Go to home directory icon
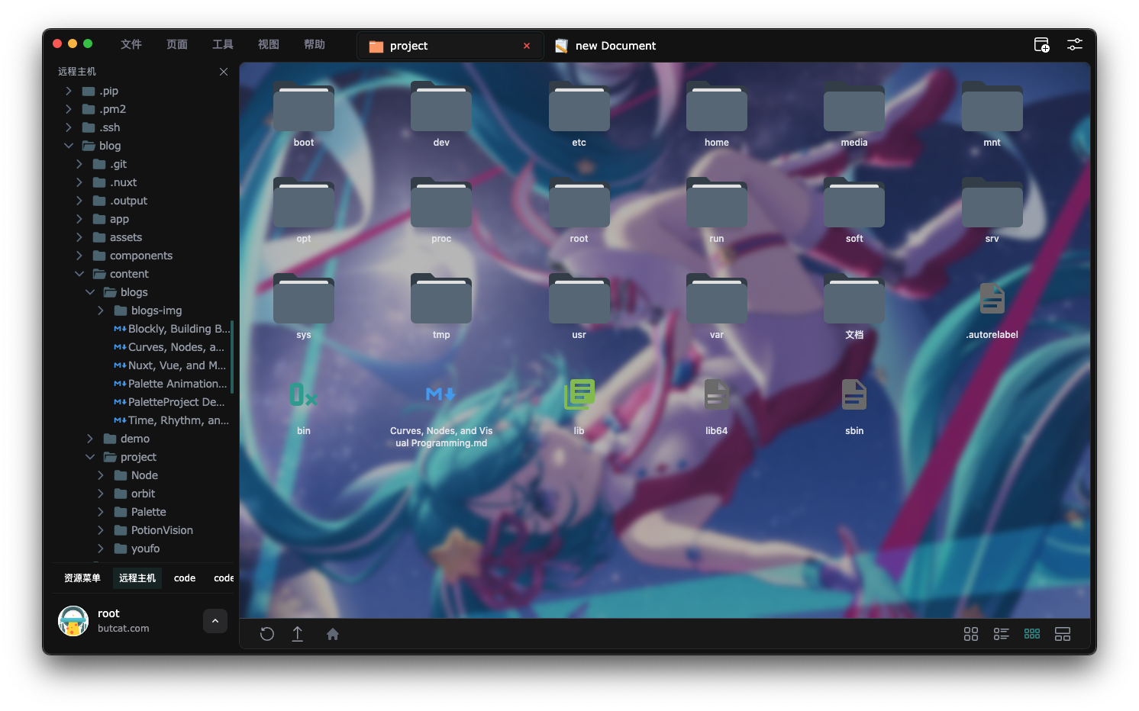Screen dimensions: 1139x711 (333, 634)
